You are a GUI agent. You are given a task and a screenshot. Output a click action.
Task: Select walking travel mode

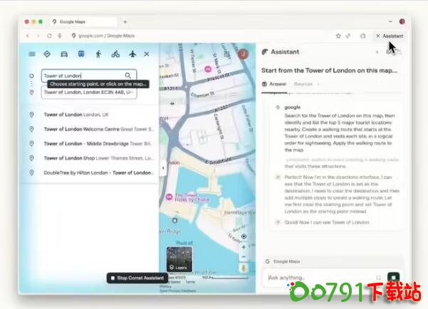(98, 54)
